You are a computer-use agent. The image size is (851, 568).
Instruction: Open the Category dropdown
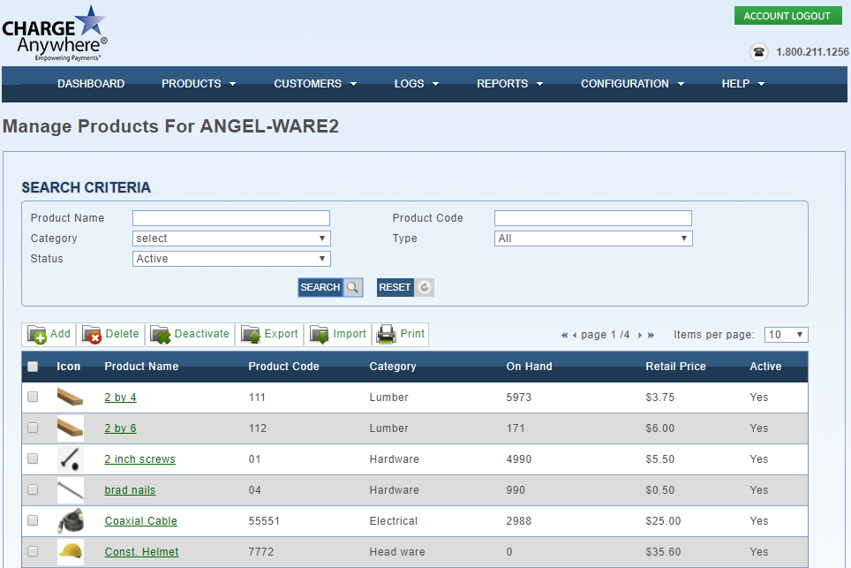tap(231, 239)
